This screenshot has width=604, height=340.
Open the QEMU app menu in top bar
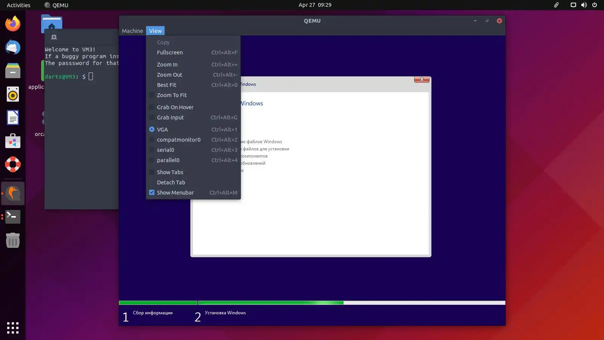pos(56,5)
